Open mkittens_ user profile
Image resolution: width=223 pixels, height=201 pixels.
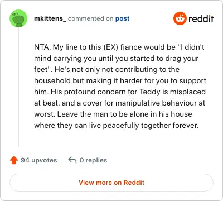[50, 18]
